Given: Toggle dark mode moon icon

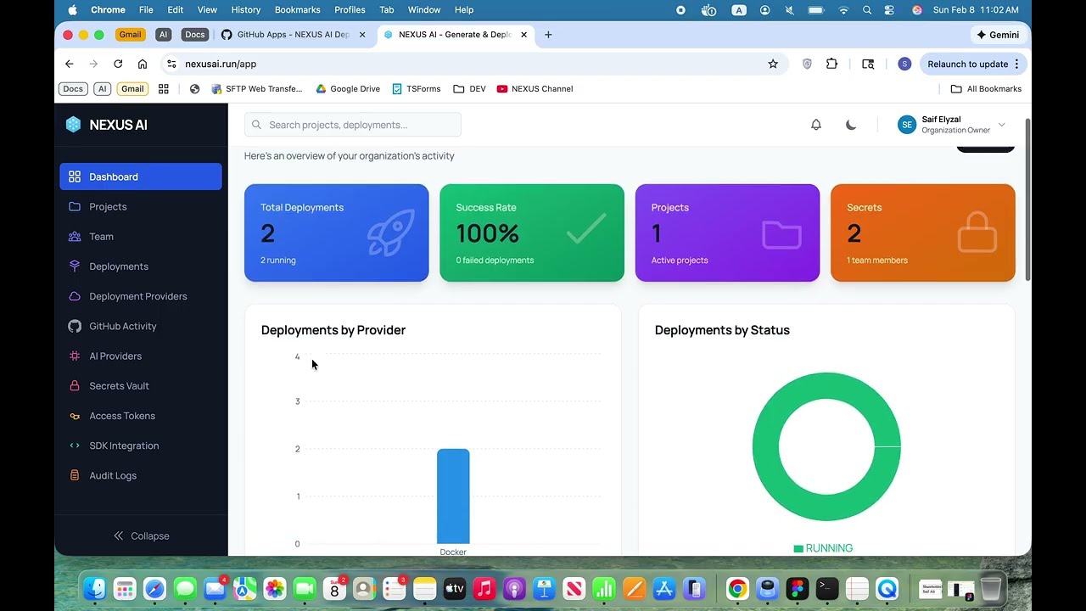Looking at the screenshot, I should [x=851, y=125].
